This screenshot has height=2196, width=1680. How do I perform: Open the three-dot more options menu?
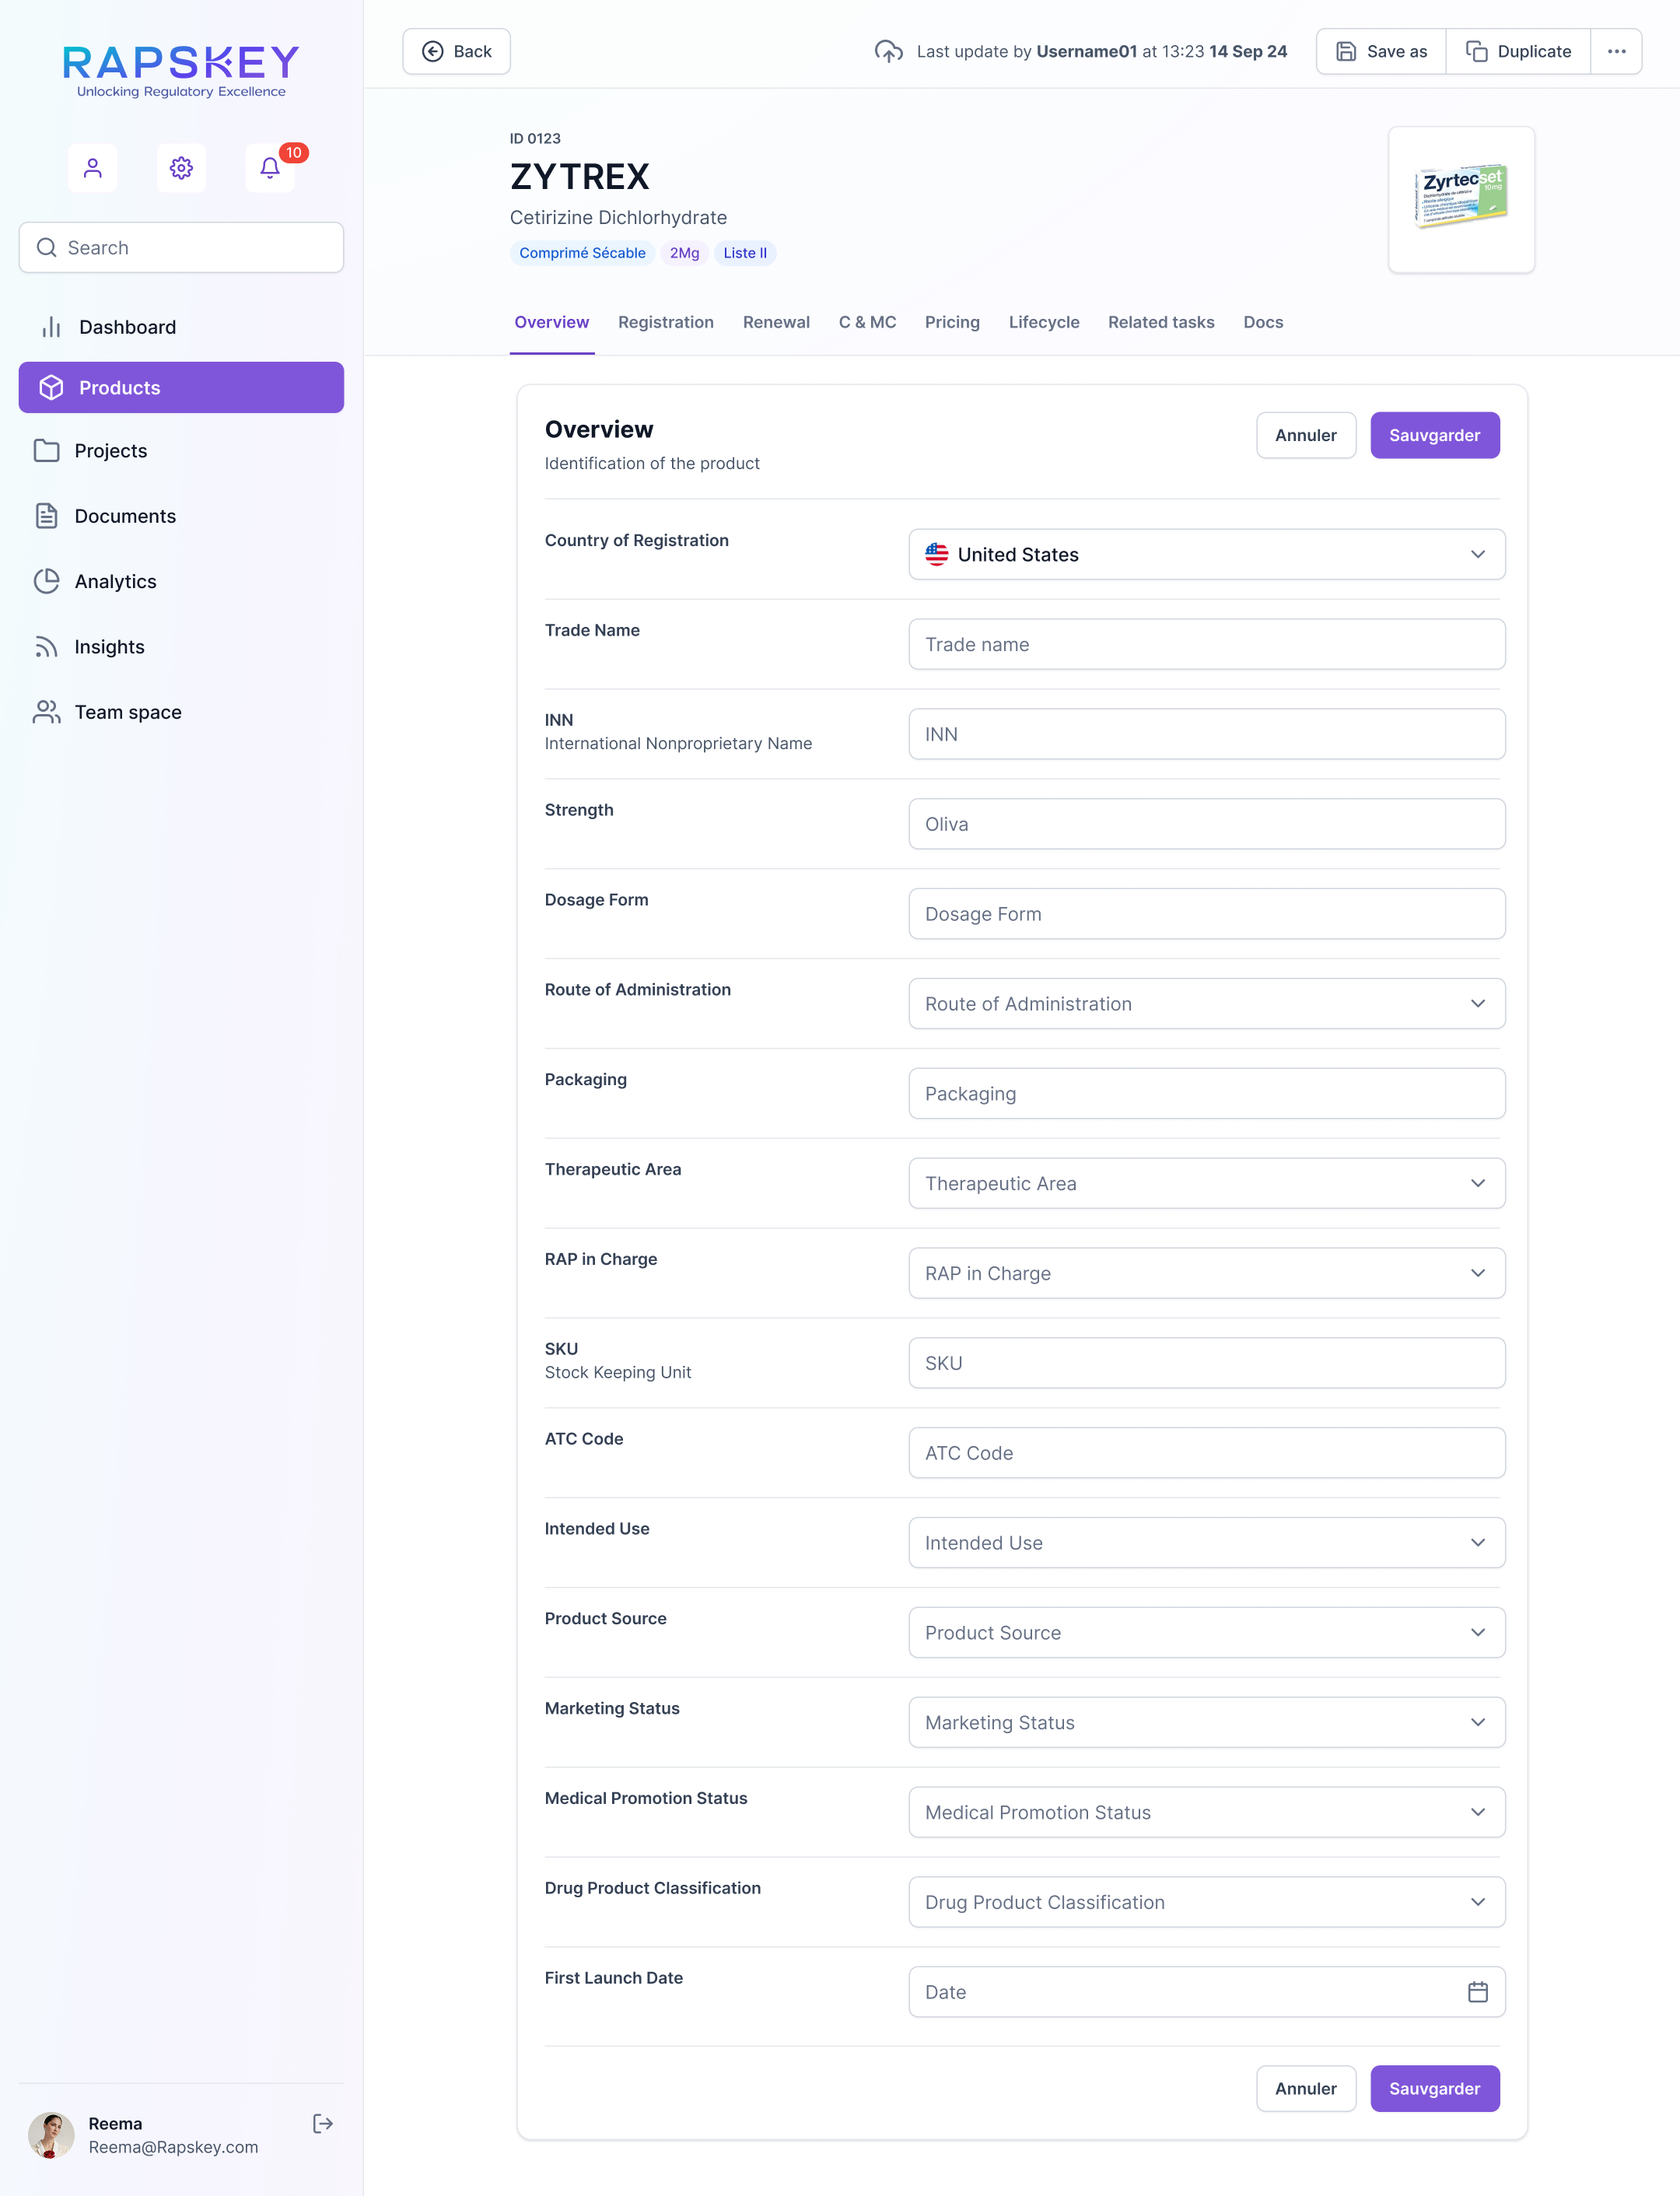(x=1616, y=51)
